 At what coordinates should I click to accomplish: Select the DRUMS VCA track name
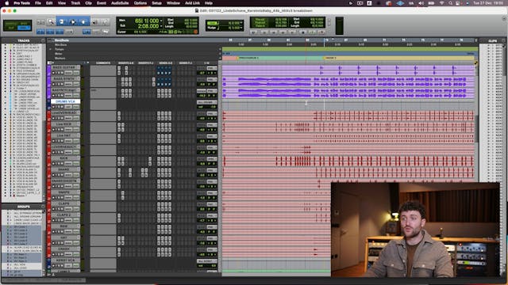click(x=65, y=101)
